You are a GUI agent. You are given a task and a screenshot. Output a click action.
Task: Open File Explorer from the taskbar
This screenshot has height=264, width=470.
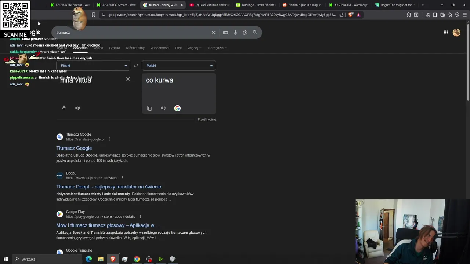pyautogui.click(x=101, y=259)
